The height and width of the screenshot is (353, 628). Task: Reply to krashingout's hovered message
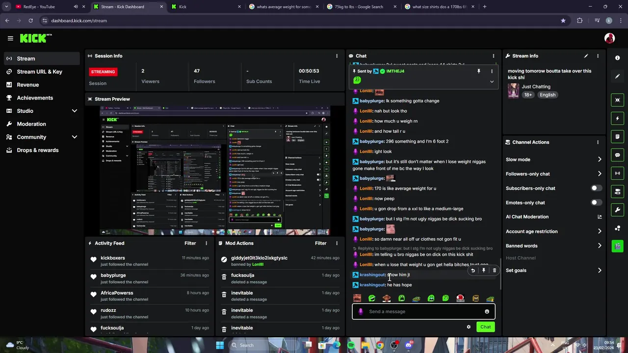pos(473,271)
